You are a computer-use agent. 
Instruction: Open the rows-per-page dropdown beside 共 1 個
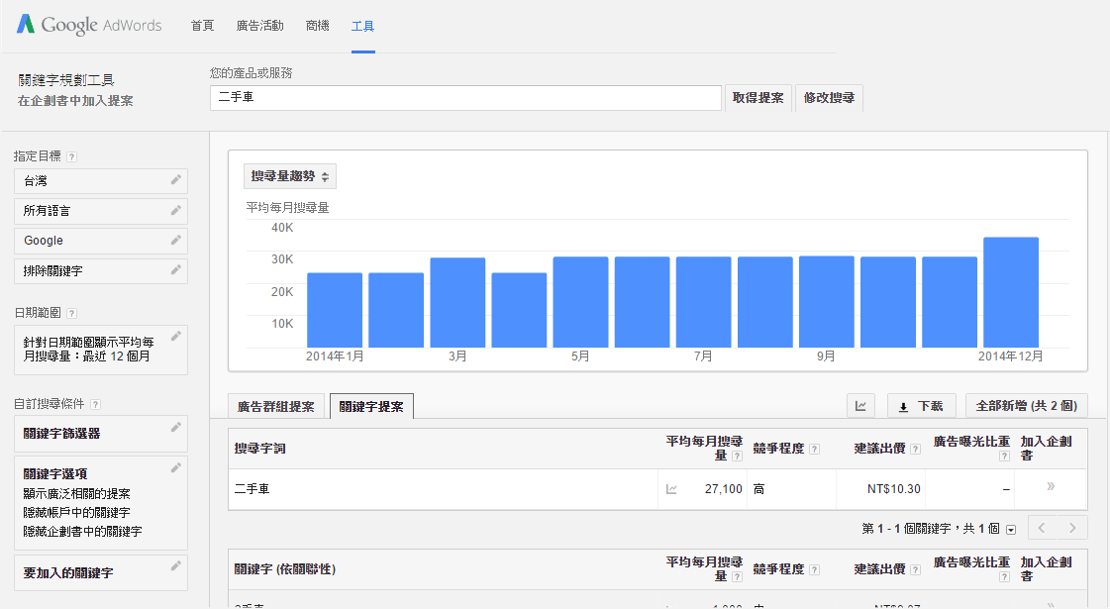(1011, 530)
